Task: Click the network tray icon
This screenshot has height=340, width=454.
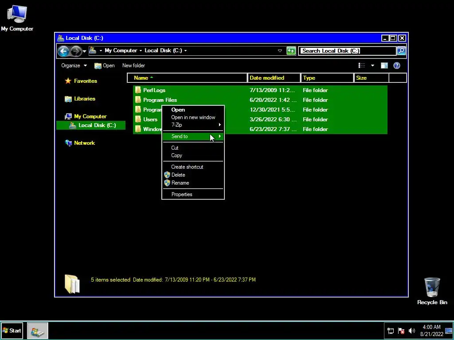Action: point(391,331)
